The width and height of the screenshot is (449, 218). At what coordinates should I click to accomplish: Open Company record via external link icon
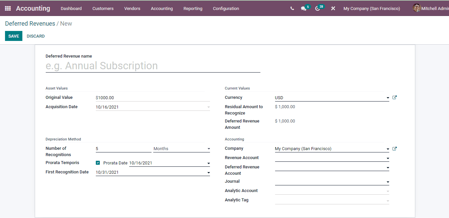[x=395, y=148]
